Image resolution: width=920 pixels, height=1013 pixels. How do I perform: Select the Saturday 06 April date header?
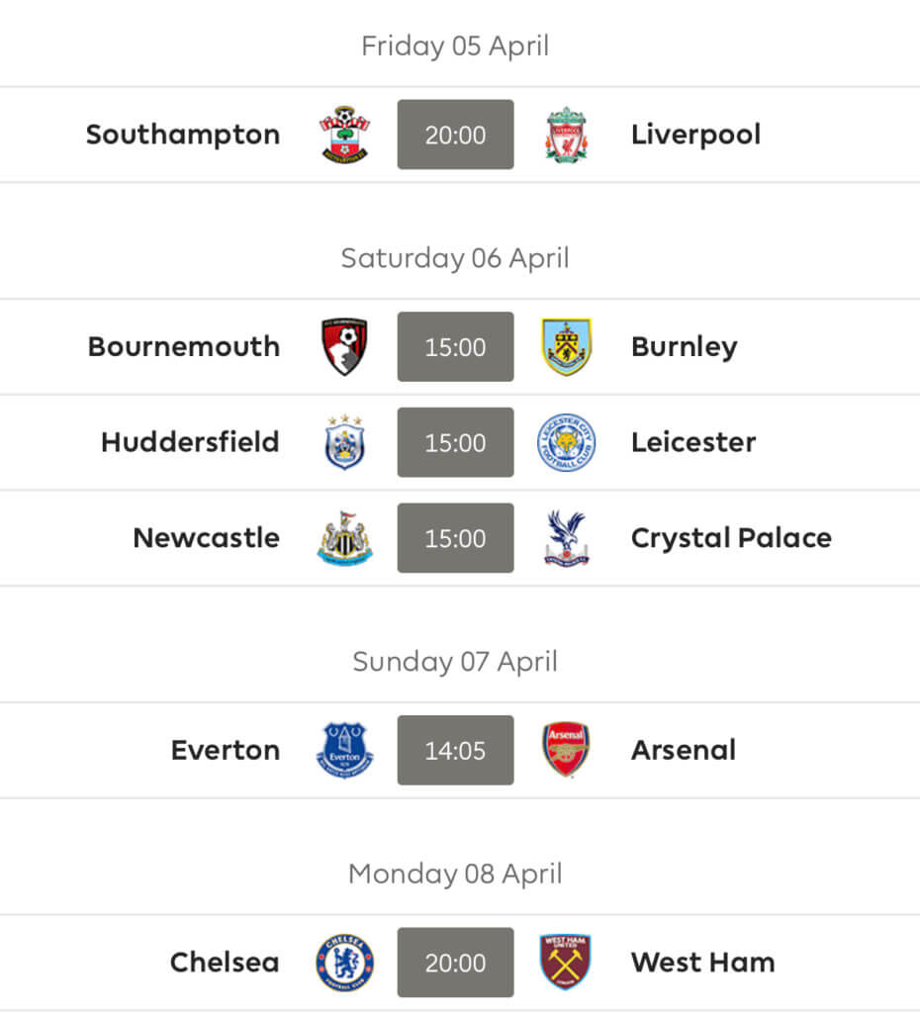pyautogui.click(x=455, y=258)
